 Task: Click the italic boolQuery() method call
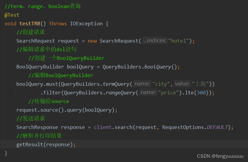click(x=160, y=67)
